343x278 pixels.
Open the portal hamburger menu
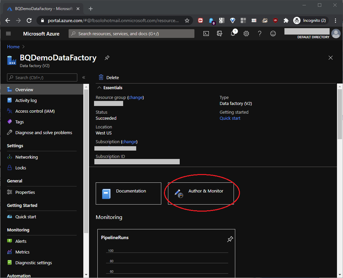(9, 34)
